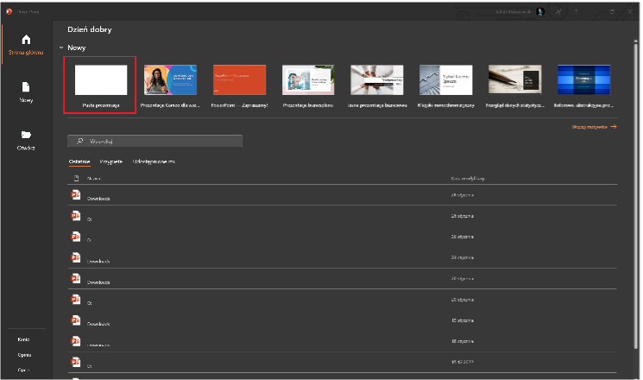Click the Nowy document icon in sidebar
This screenshot has width=643, height=380.
[x=25, y=87]
